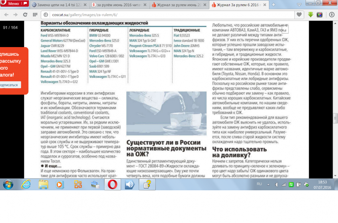The image size is (338, 223).
Task: Reload the current page
Action: point(25,15)
